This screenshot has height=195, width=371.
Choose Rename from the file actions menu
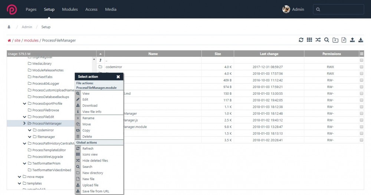tap(88, 118)
